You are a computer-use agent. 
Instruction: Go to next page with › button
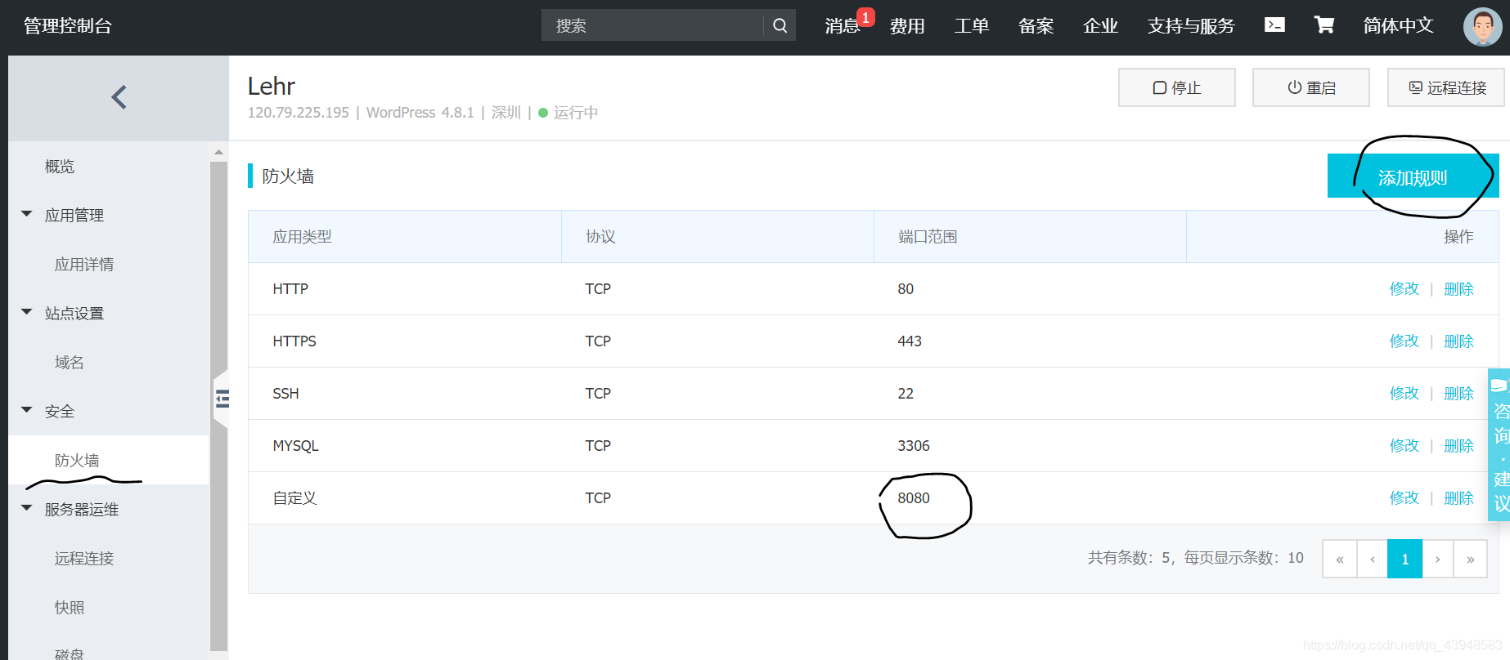click(x=1438, y=560)
